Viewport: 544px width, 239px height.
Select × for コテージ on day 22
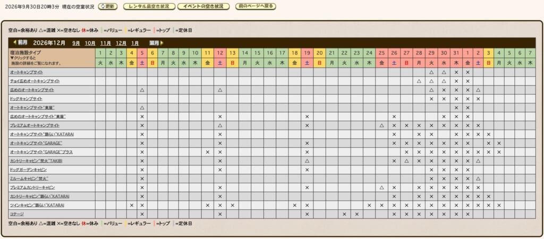[344, 214]
